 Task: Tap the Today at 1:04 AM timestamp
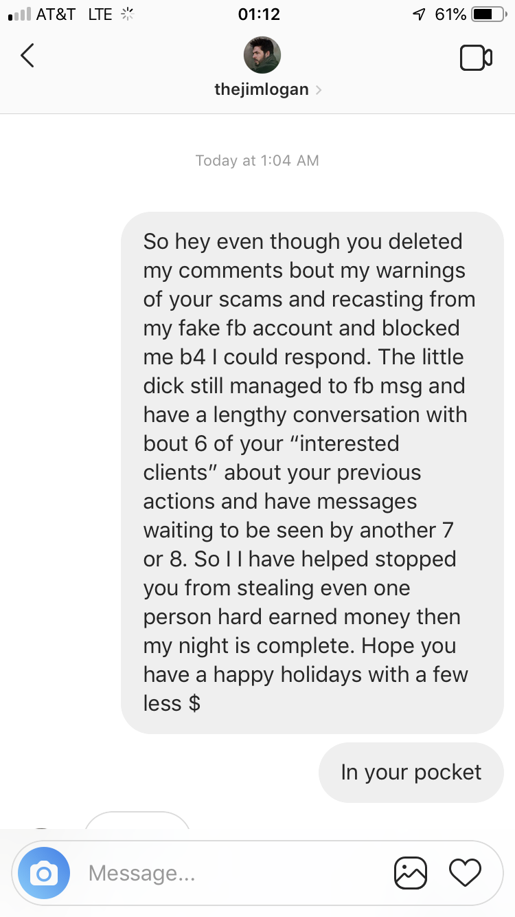click(257, 160)
